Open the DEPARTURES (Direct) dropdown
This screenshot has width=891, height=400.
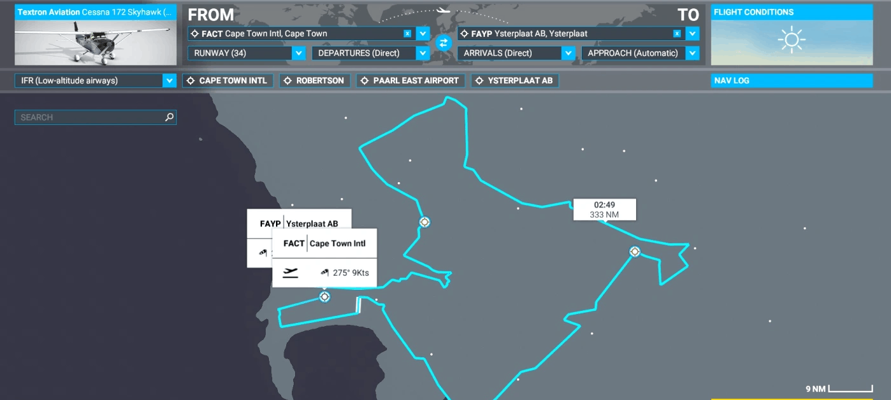point(423,54)
